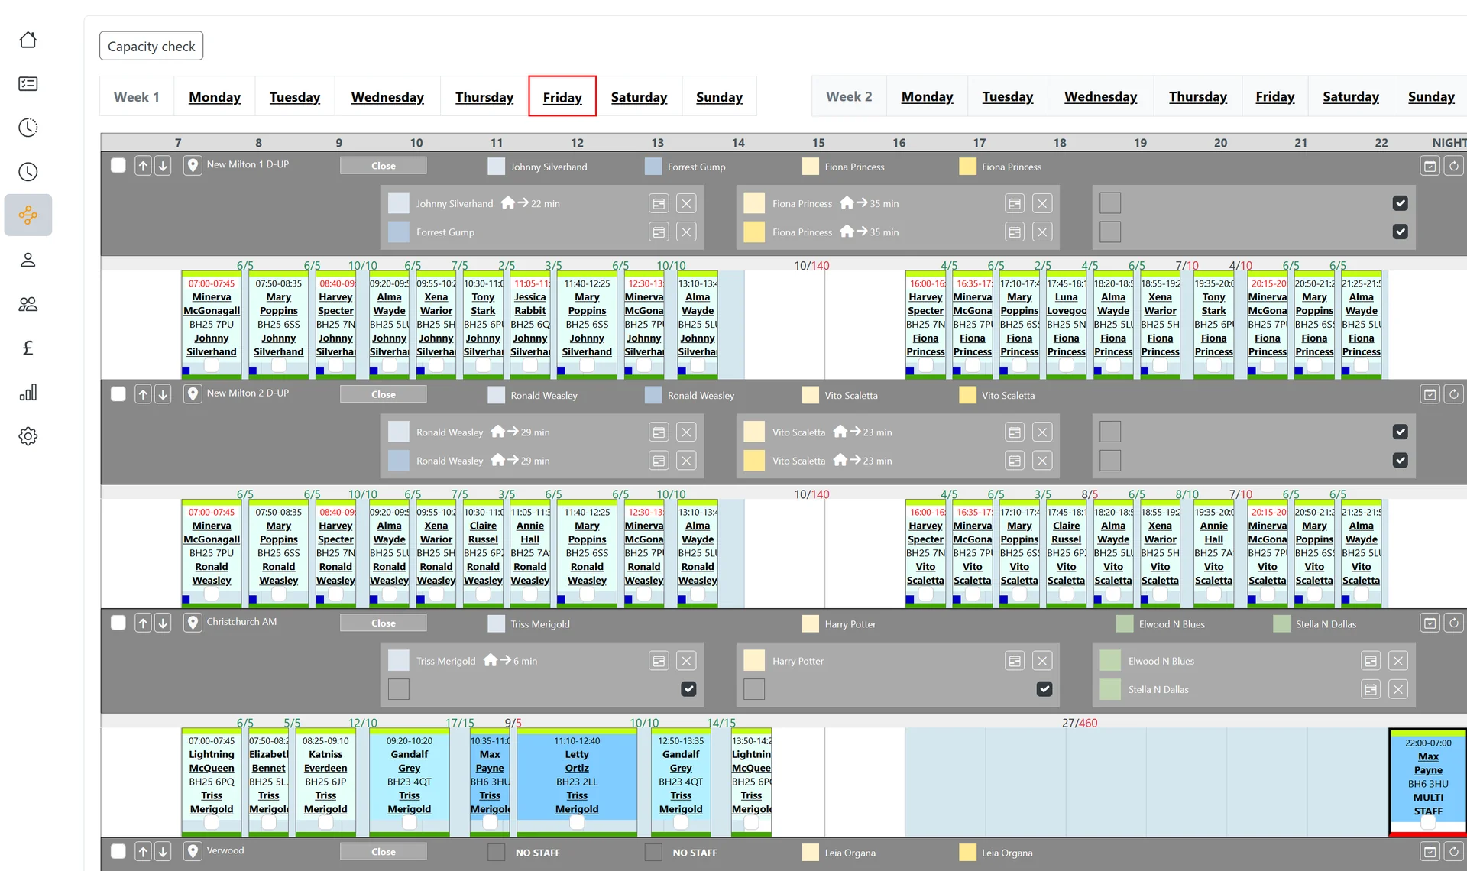Open the list card icon in the sidebar
The image size is (1467, 871).
tap(28, 83)
